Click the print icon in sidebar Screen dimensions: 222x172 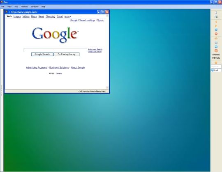coord(216,17)
